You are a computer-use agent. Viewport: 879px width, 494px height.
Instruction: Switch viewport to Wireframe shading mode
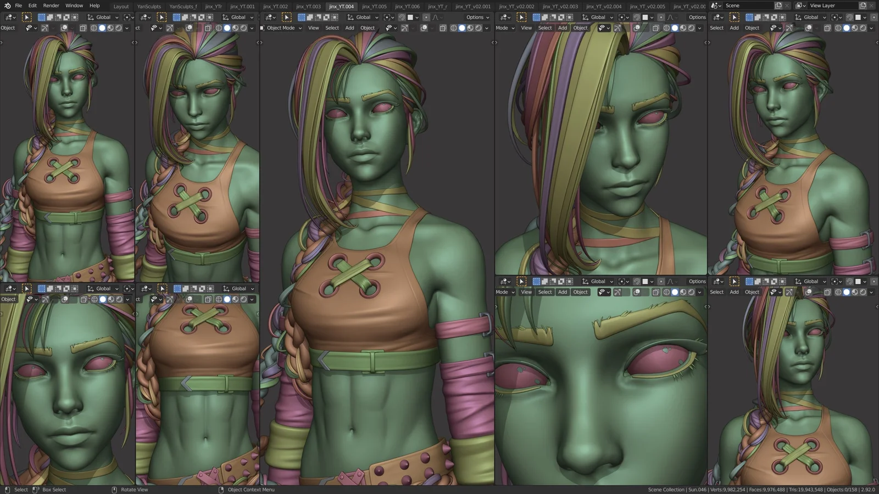coord(454,28)
